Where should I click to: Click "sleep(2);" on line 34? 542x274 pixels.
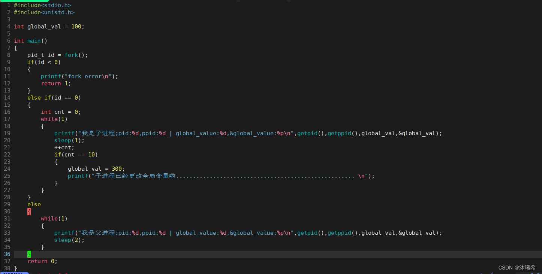pos(69,240)
